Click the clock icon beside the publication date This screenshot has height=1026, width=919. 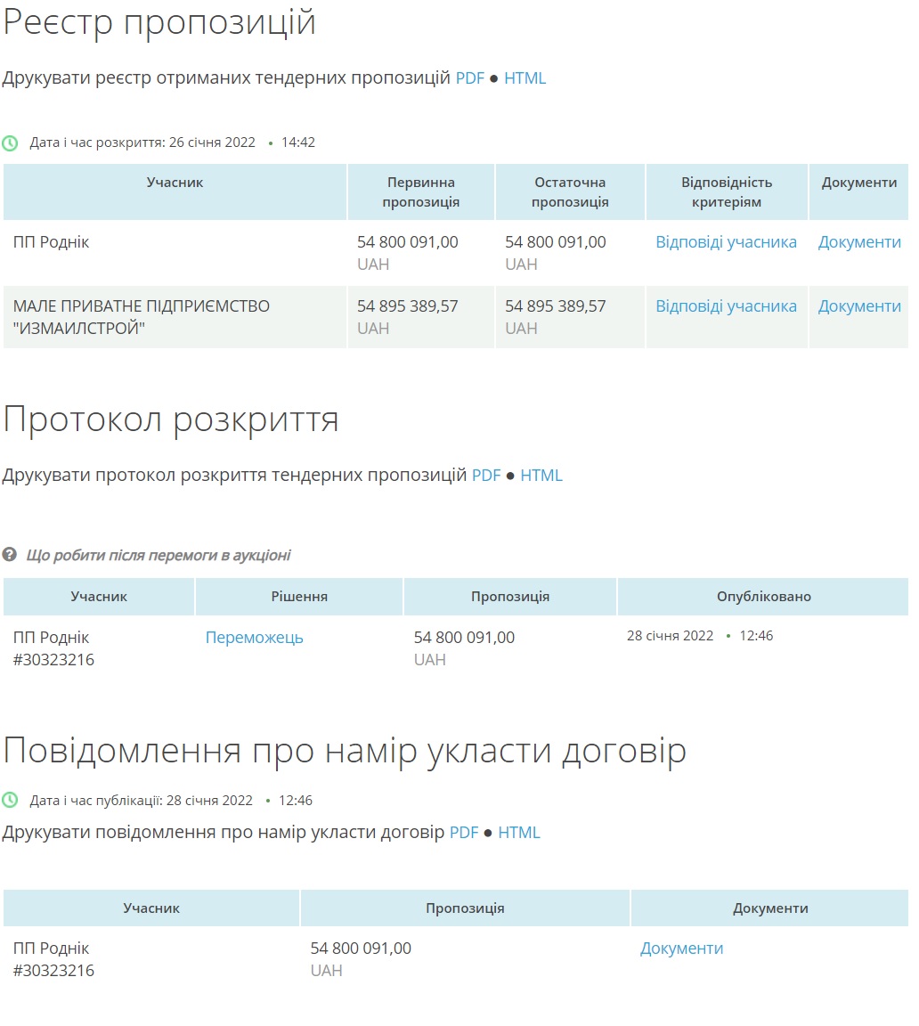tap(10, 801)
